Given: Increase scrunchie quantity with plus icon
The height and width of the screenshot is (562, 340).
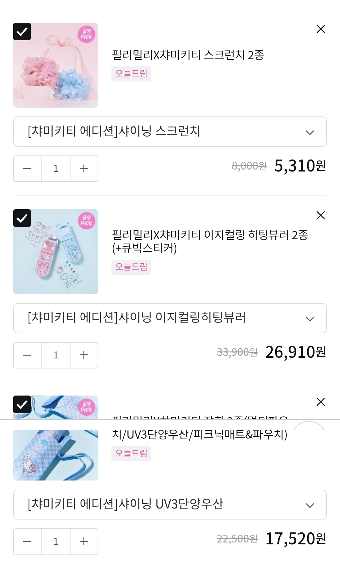Looking at the screenshot, I should 84,169.
